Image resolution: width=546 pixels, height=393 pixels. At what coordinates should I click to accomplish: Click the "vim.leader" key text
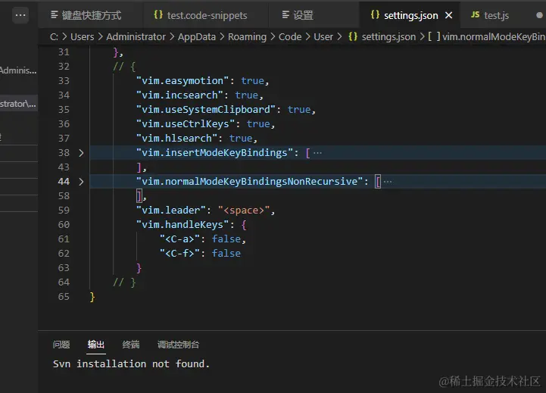click(170, 211)
